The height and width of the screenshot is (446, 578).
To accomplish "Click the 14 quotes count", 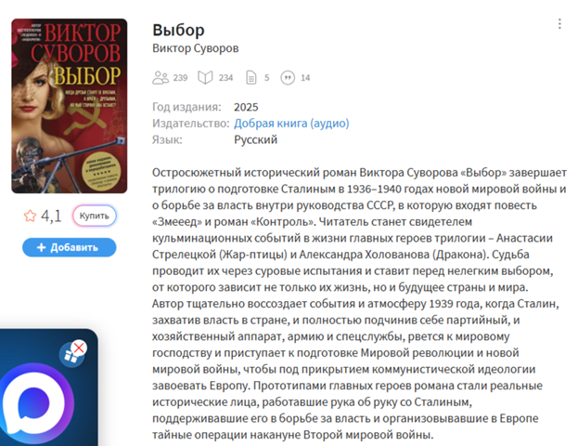I will coord(305,78).
